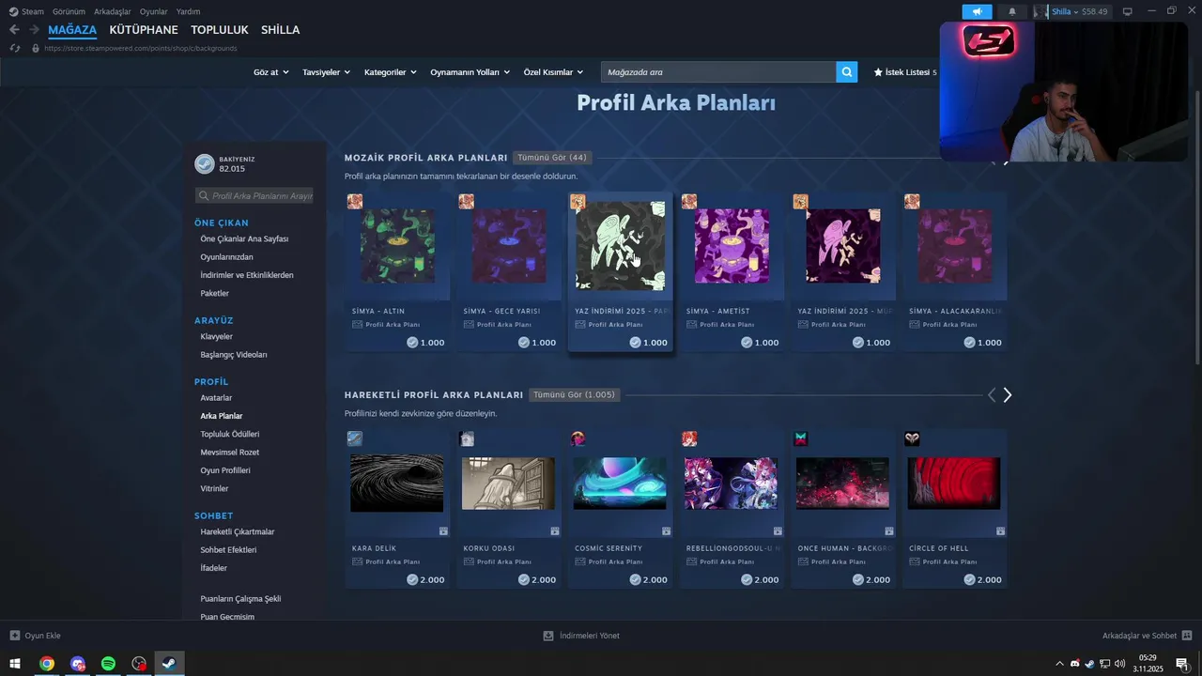Open Oyun Profilleri in the sidebar
Image resolution: width=1202 pixels, height=676 pixels.
[x=225, y=470]
